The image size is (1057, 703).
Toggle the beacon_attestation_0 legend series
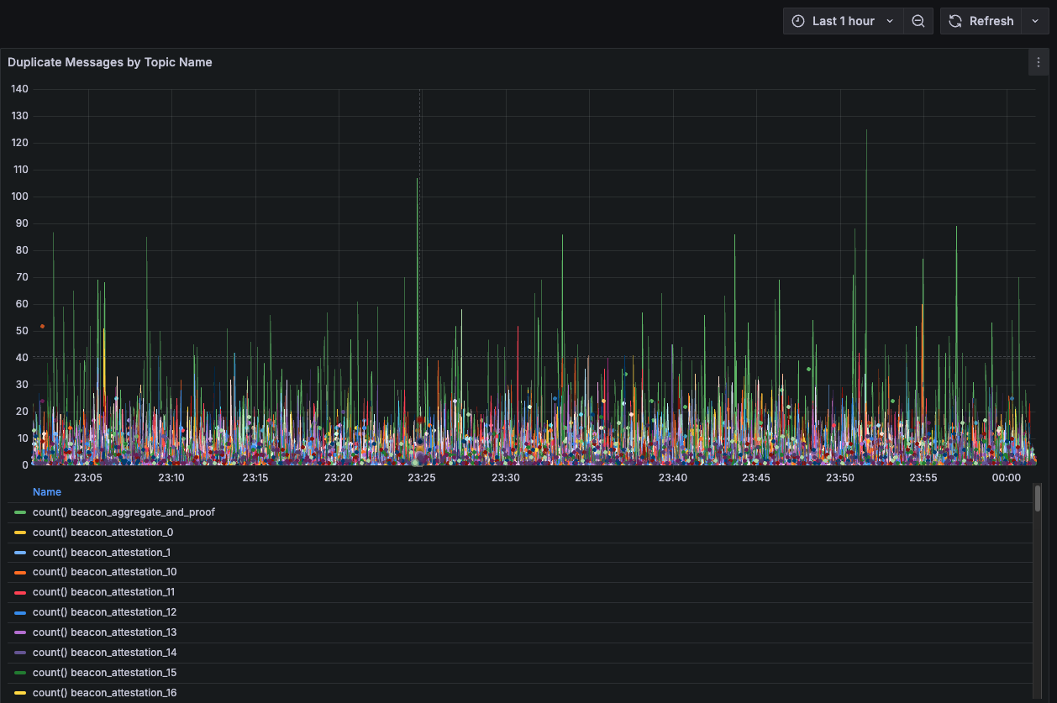pos(103,532)
